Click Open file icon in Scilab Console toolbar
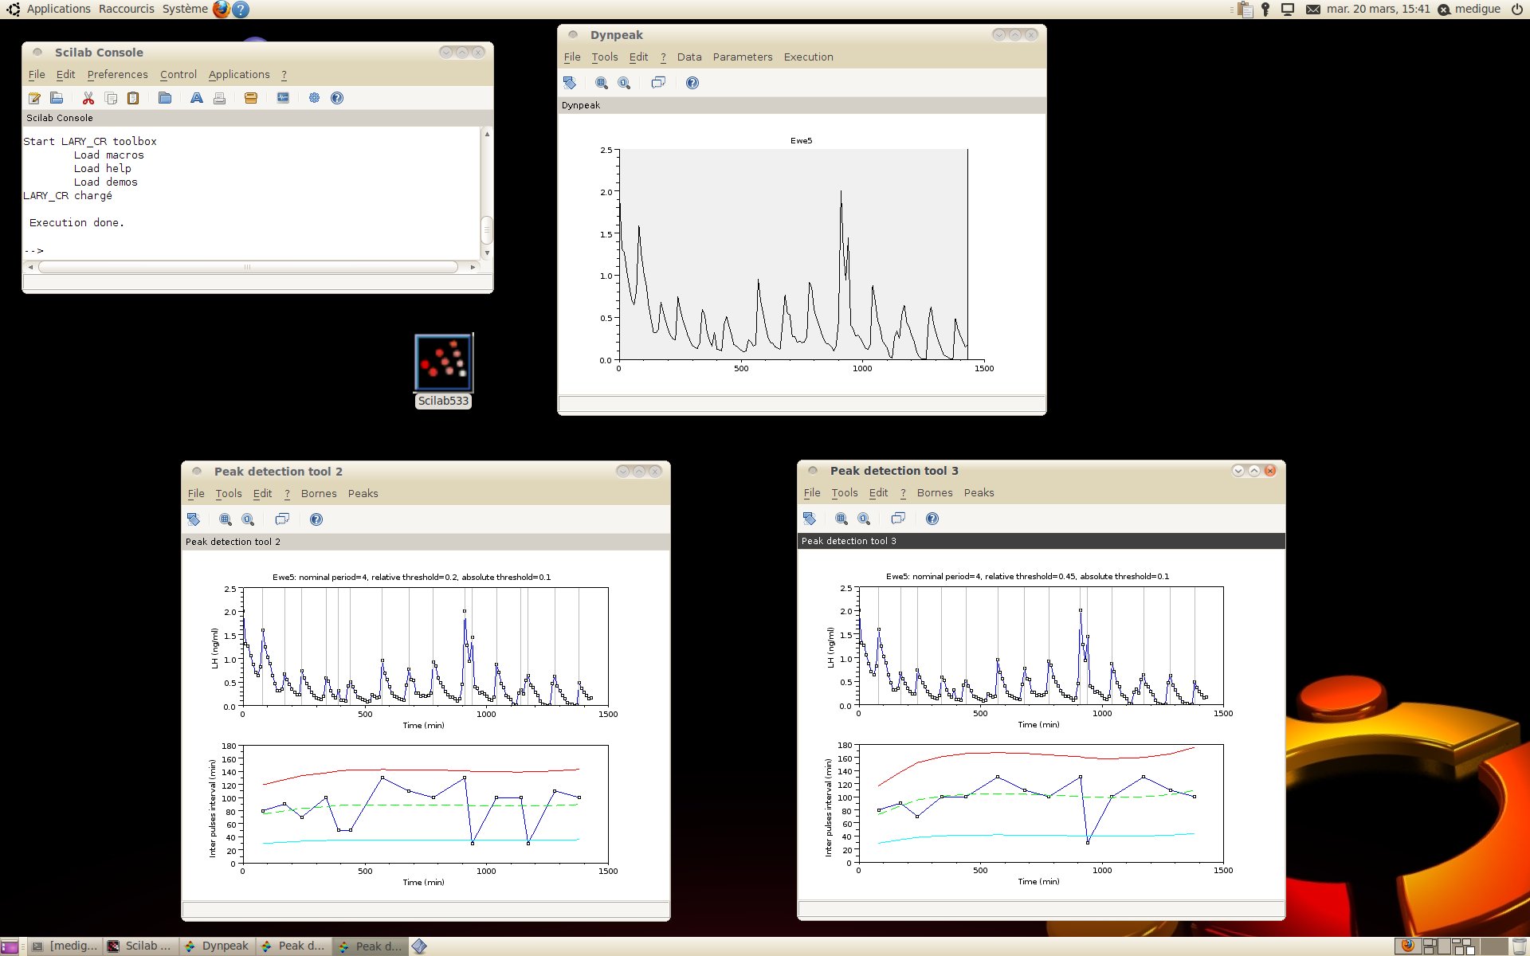 57,98
